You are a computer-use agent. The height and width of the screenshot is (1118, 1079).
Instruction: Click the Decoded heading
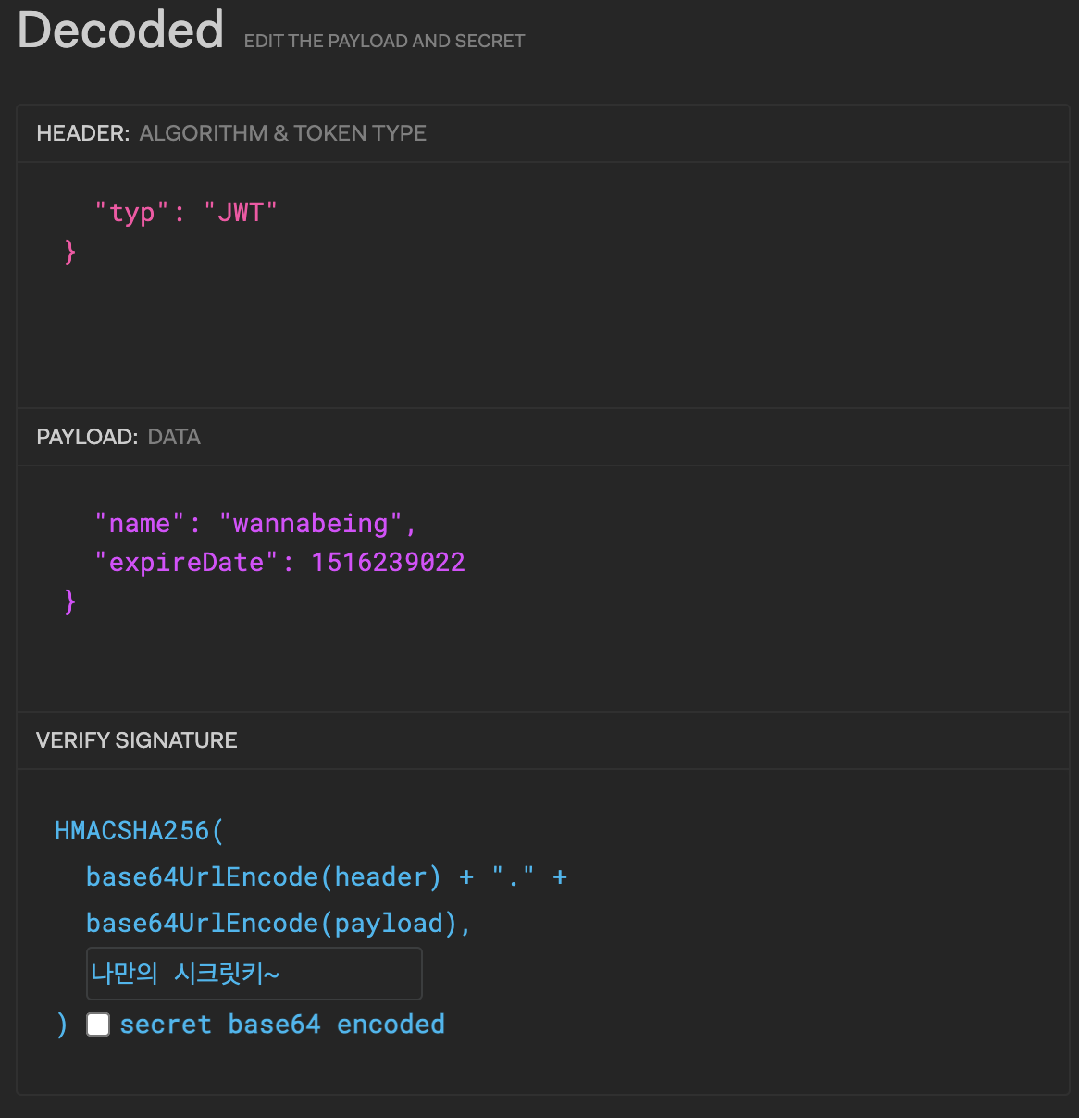coord(121,30)
